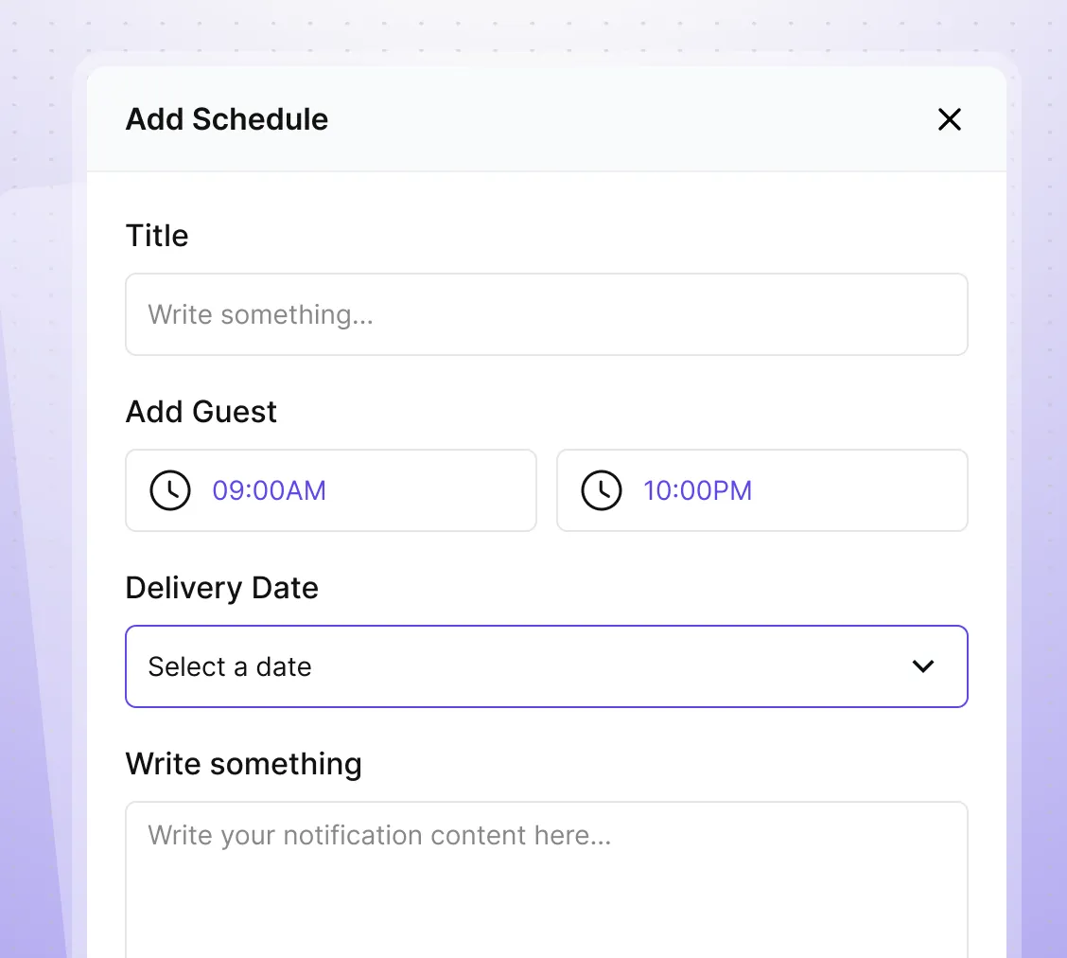Viewport: 1067px width, 958px height.
Task: Click the clock icon beside 10:00PM
Action: [x=602, y=490]
